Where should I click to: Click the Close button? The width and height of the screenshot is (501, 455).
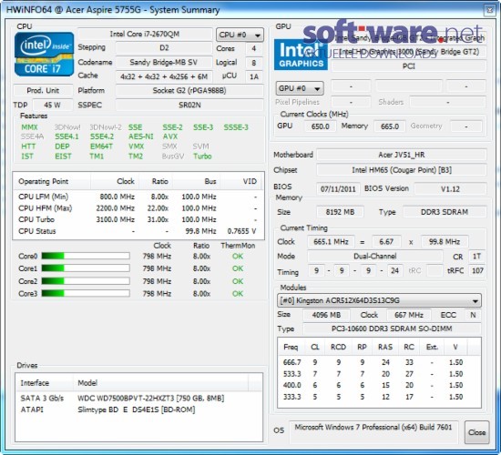coord(476,432)
